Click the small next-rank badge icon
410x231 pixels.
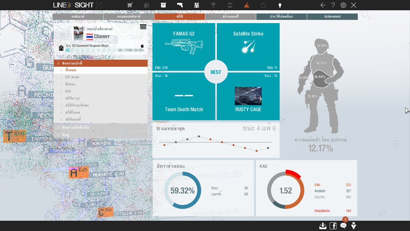142,46
